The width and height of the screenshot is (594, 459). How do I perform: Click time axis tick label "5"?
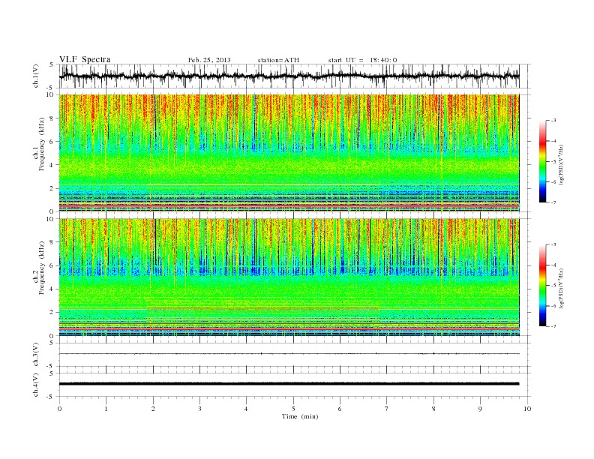(x=293, y=409)
